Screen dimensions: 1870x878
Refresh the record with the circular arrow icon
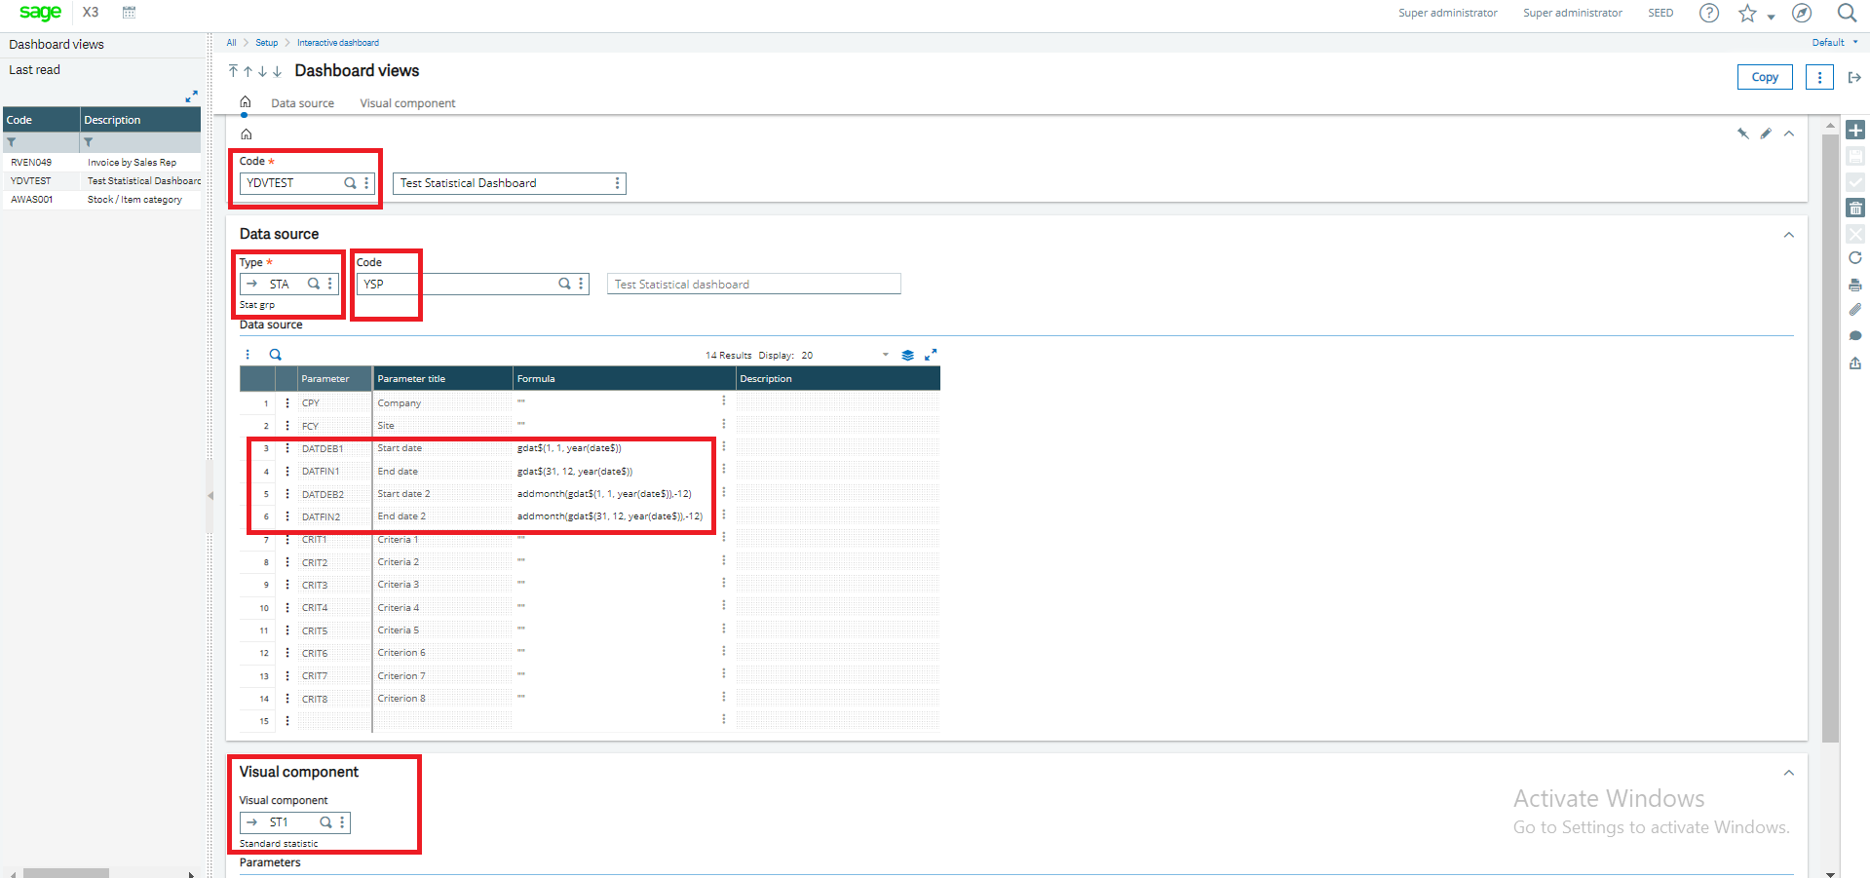1855,258
